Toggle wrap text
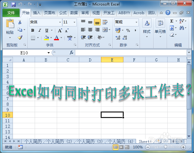194x153 pixels. (x=105, y=22)
